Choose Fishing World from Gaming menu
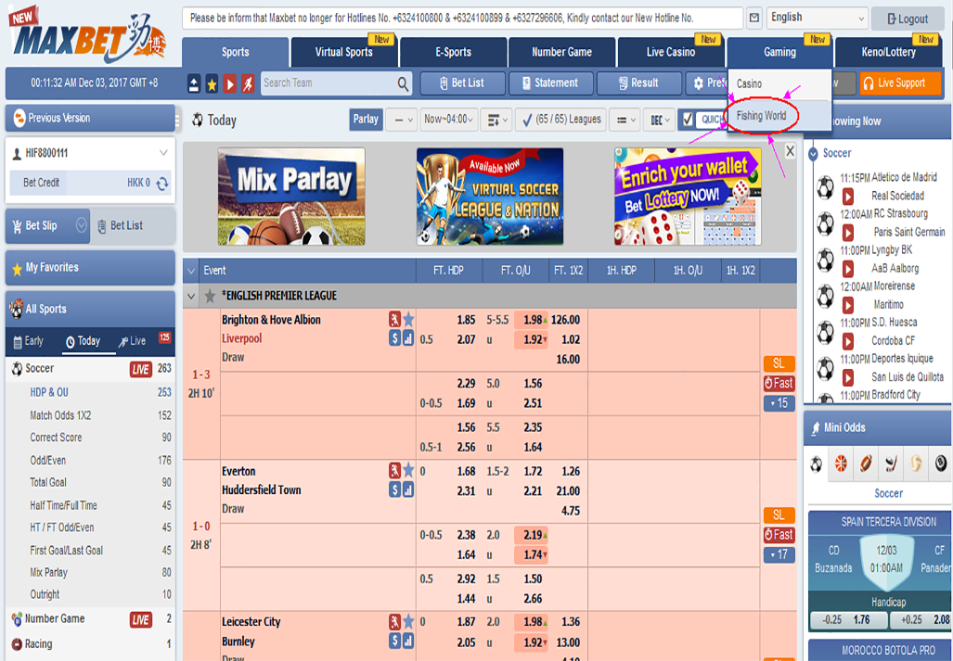 click(761, 116)
